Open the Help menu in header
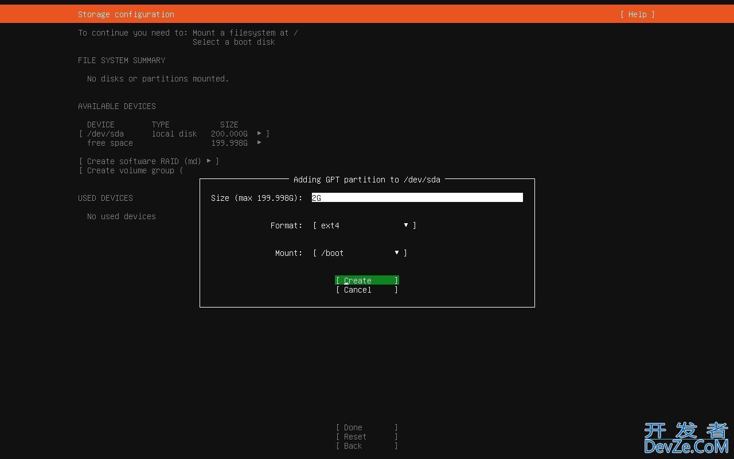 (637, 14)
